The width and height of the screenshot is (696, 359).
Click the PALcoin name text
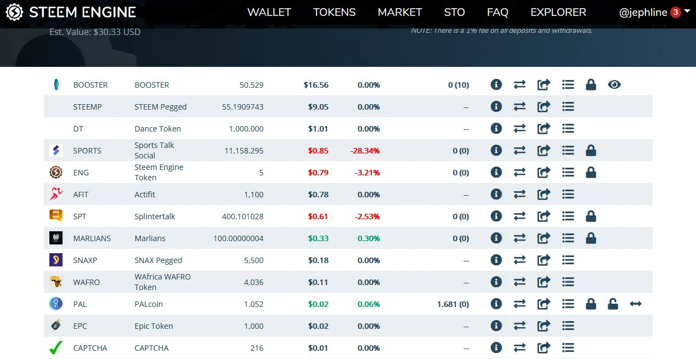pyautogui.click(x=149, y=304)
